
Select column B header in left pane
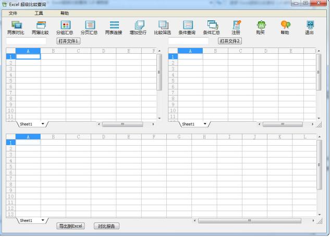tap(53, 51)
